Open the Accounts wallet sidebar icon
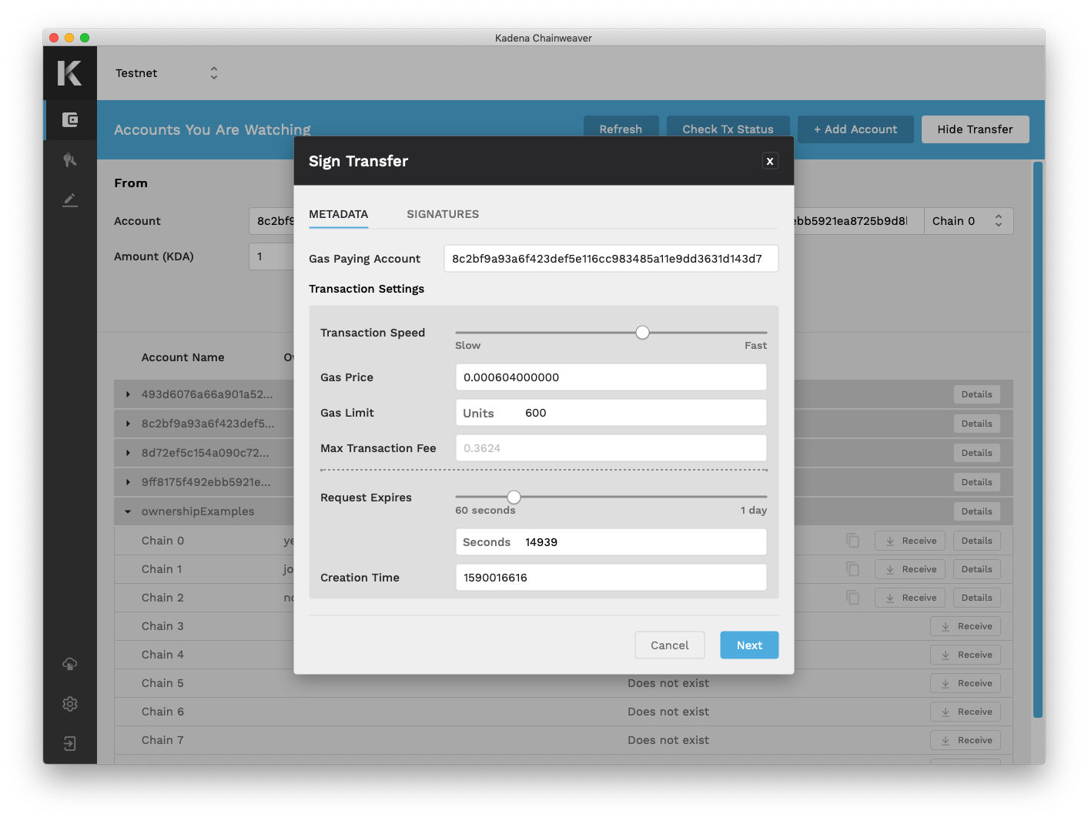The height and width of the screenshot is (821, 1088). click(70, 120)
